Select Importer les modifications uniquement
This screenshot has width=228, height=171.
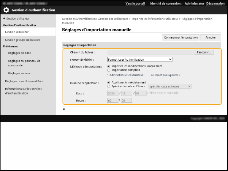point(109,66)
